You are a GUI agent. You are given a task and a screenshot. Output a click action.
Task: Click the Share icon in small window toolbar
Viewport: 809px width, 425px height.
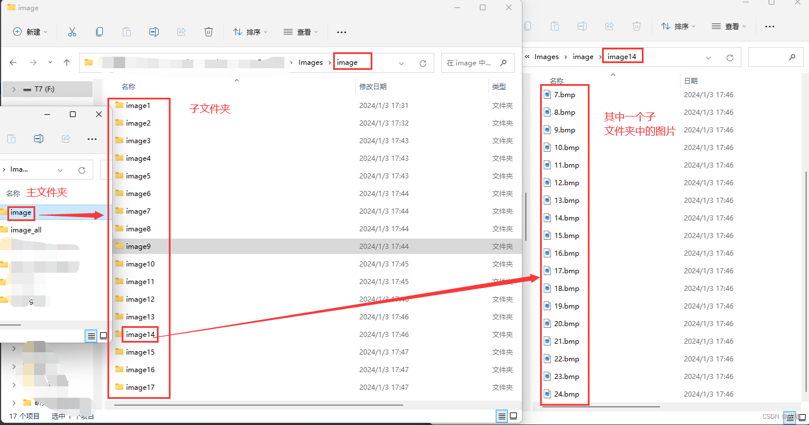click(66, 139)
